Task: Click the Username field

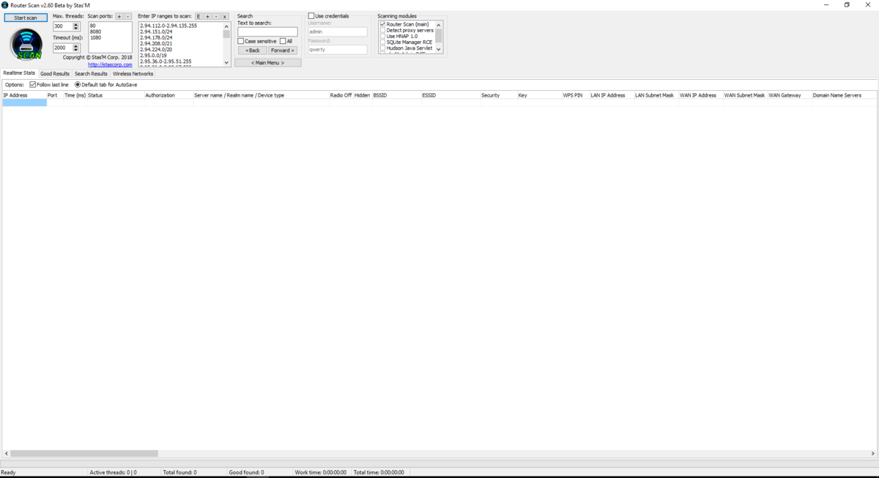Action: (x=338, y=32)
